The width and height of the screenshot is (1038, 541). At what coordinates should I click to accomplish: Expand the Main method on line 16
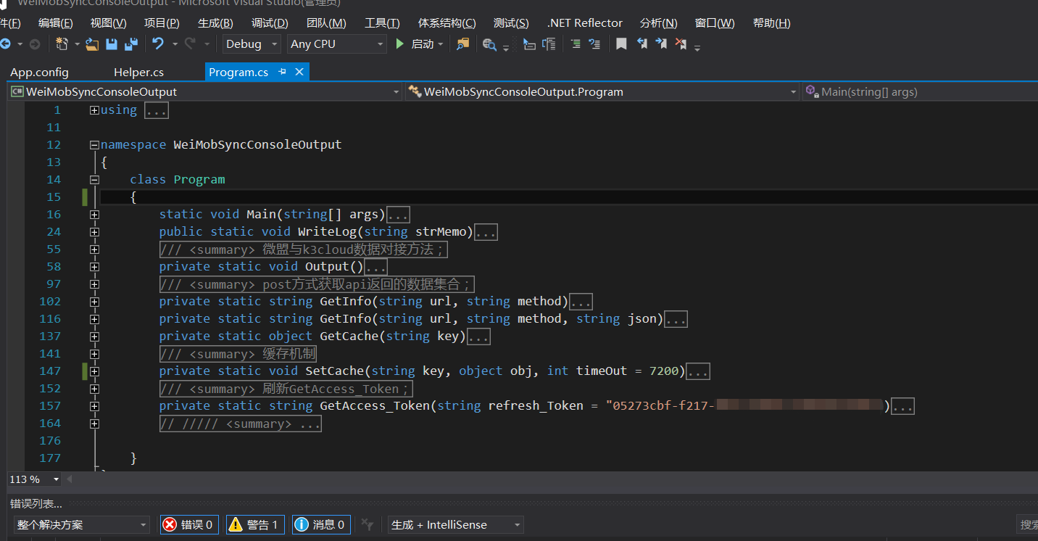pos(94,215)
